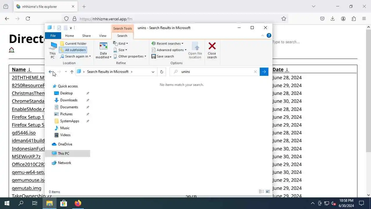Open qemutab.img link on web page
Viewport: 371px width, 209px height.
click(x=26, y=188)
